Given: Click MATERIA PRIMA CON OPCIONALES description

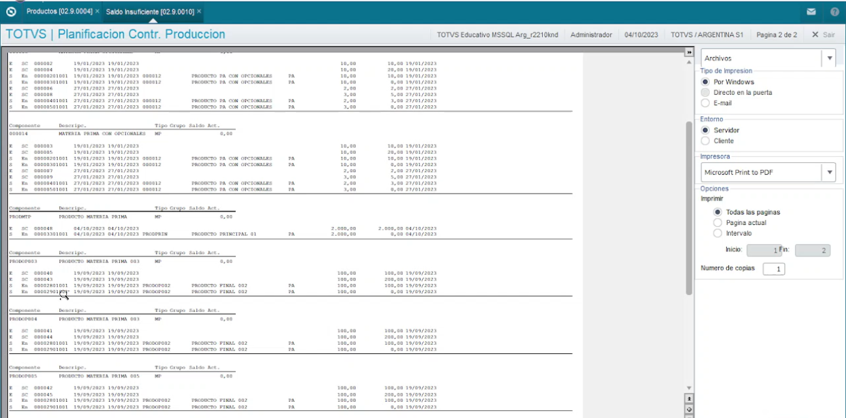Looking at the screenshot, I should pyautogui.click(x=101, y=133).
